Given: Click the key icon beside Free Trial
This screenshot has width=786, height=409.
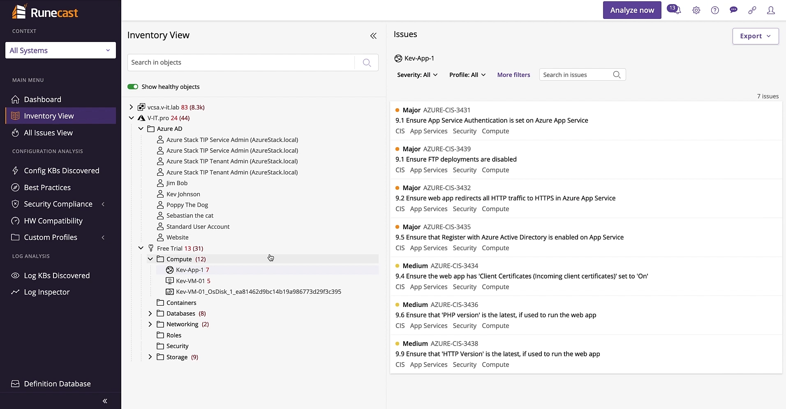Looking at the screenshot, I should [x=151, y=248].
